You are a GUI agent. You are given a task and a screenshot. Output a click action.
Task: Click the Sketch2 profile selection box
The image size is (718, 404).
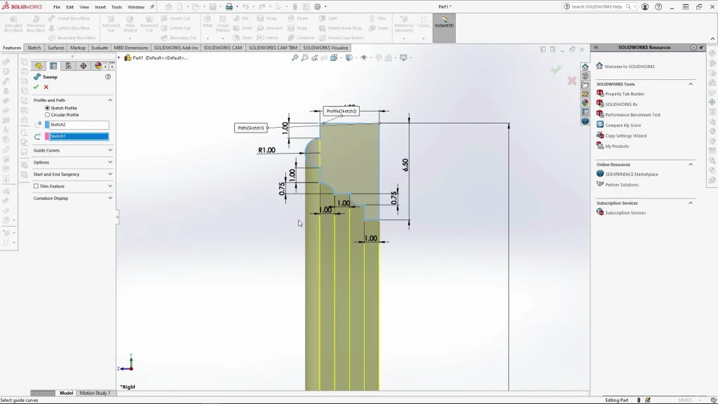click(77, 125)
